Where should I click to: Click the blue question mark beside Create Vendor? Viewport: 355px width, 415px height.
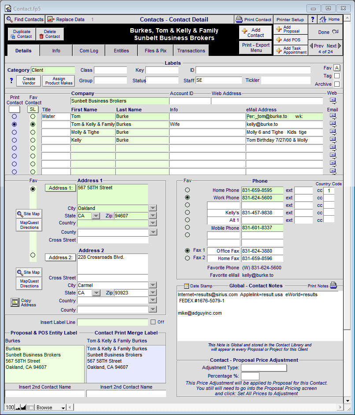click(11, 81)
